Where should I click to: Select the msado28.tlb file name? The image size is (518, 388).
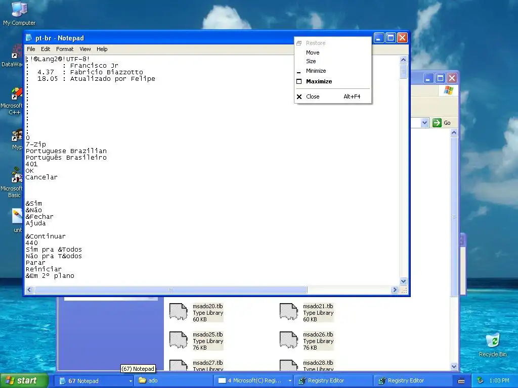coord(318,363)
